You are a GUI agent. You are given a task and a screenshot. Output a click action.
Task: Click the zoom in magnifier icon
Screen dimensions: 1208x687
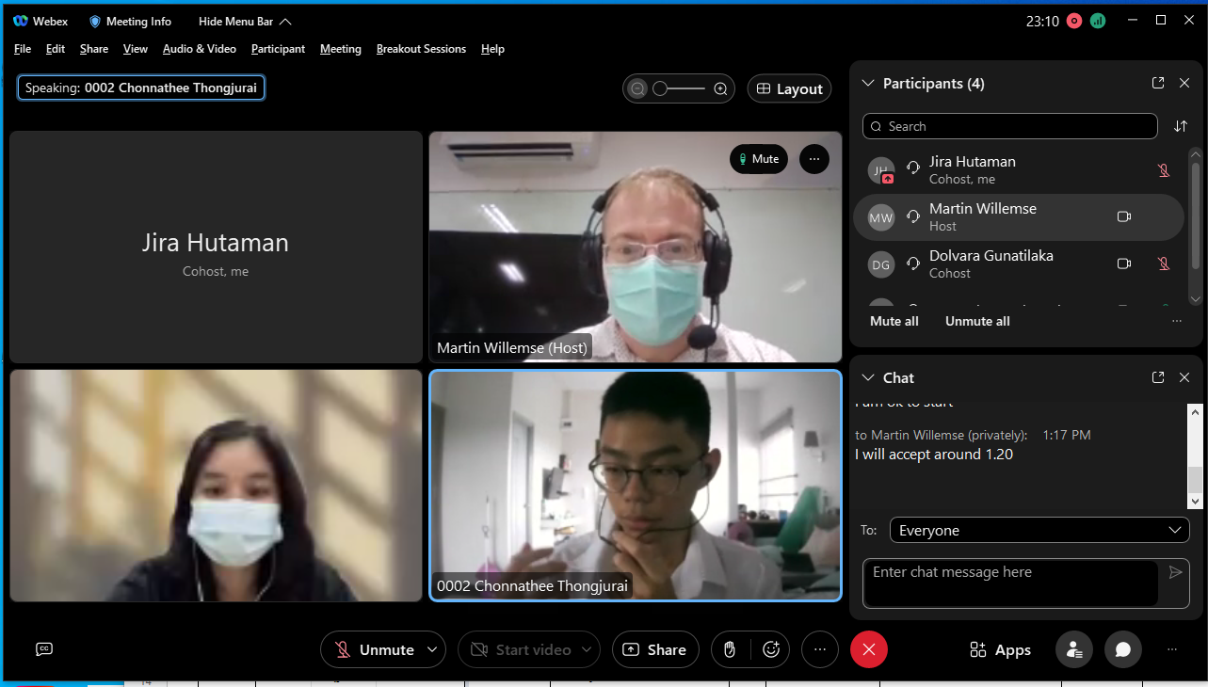pyautogui.click(x=720, y=88)
